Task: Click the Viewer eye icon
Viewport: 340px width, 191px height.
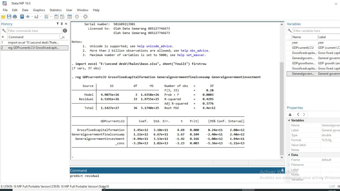Action: (x=28, y=17)
